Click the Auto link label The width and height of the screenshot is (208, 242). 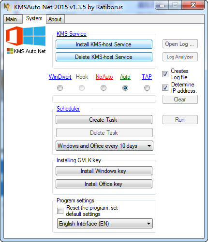pos(125,77)
